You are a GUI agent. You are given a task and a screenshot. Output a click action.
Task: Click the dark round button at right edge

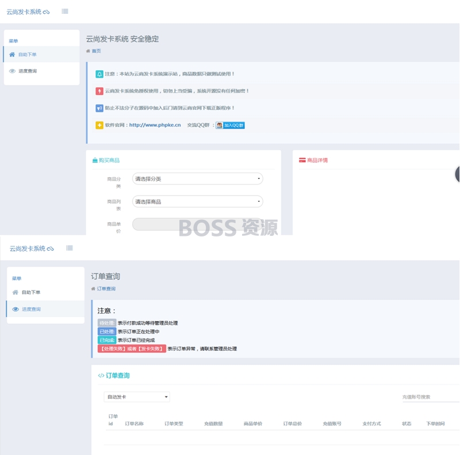(457, 174)
